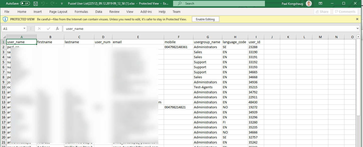363x147 pixels.
Task: Switch to the Page Layout tab
Action: pyautogui.click(x=58, y=12)
